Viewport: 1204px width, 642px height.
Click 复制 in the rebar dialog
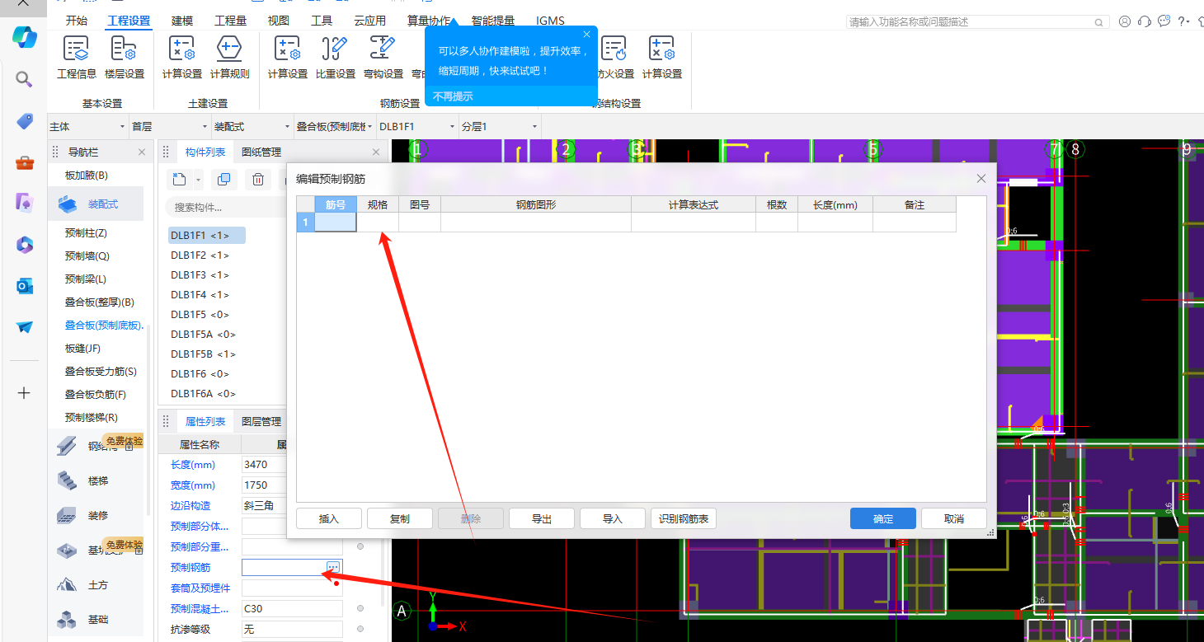(x=400, y=518)
